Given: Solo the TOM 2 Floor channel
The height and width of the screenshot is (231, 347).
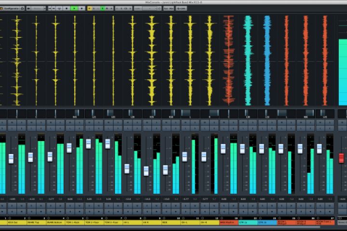Looking at the screenshot, I should 99,122.
